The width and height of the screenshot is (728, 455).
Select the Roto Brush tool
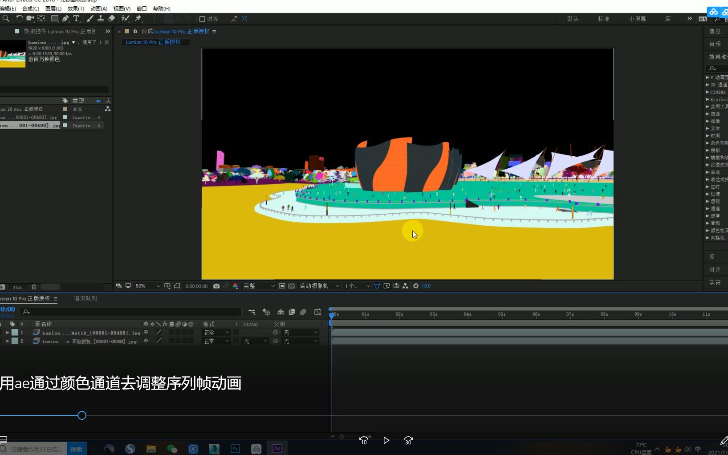pos(126,19)
